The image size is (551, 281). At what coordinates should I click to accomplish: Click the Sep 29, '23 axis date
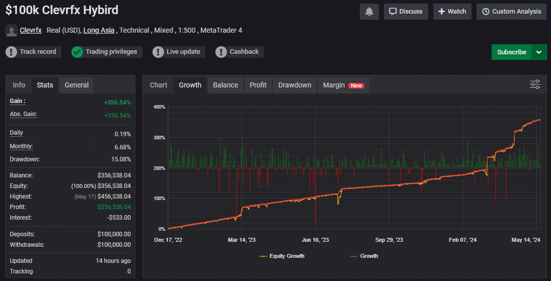tap(389, 240)
